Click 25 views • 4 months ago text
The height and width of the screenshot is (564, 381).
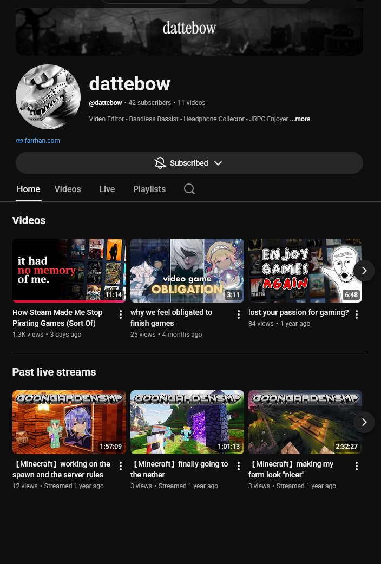166,334
